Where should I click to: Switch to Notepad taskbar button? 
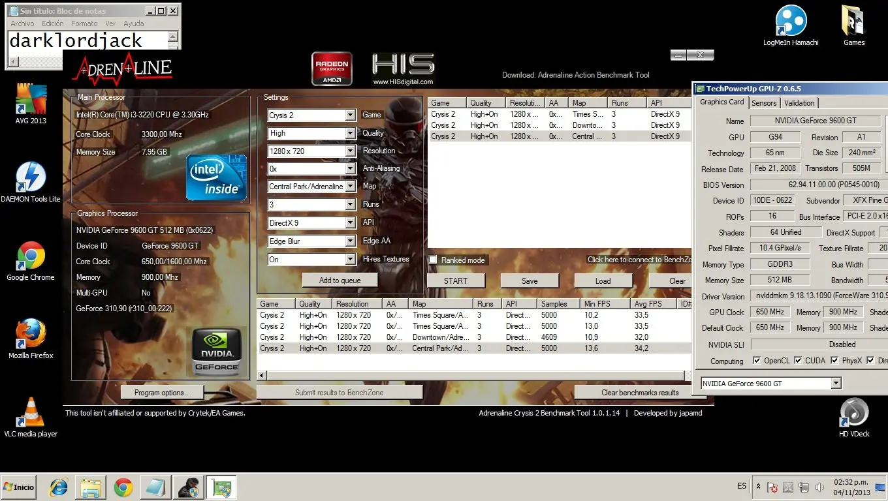(x=156, y=487)
